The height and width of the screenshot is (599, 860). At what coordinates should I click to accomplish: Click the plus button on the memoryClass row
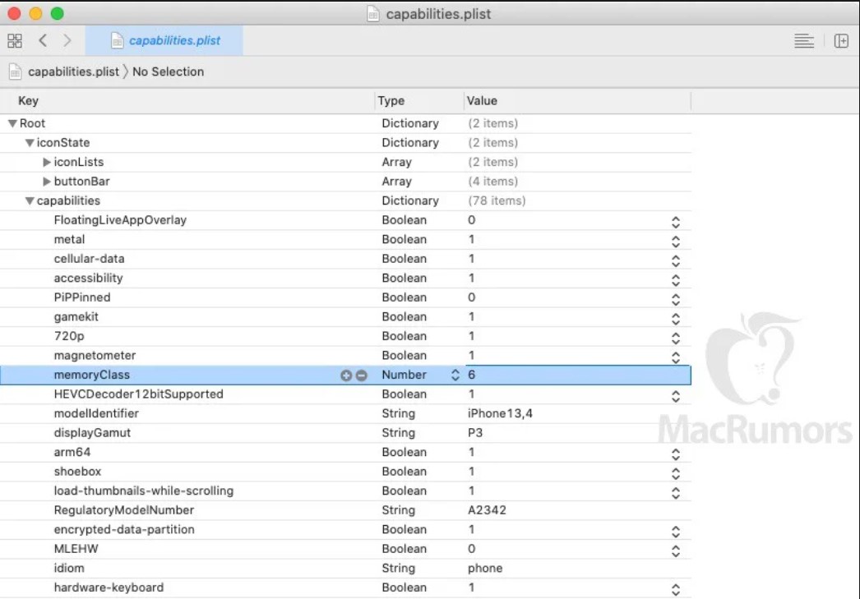point(346,376)
